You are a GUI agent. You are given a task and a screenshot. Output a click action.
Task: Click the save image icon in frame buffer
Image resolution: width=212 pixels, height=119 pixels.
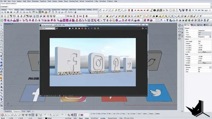[x=76, y=28]
